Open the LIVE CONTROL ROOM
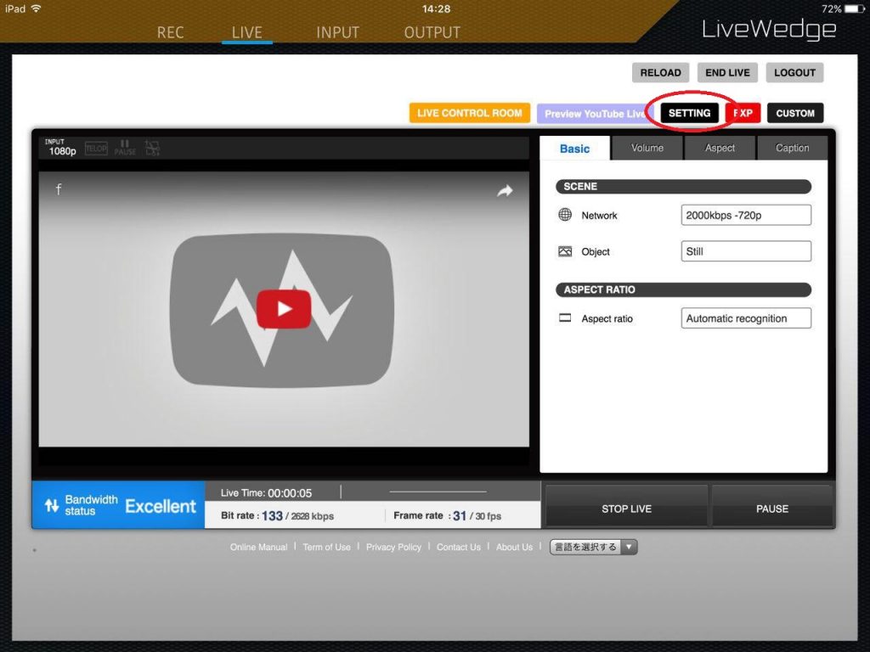 pos(469,113)
